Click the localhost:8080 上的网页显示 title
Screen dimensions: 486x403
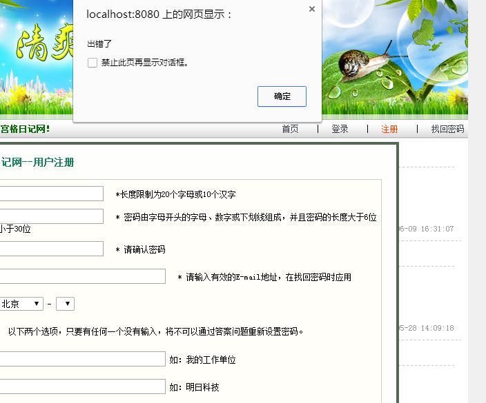coord(159,14)
